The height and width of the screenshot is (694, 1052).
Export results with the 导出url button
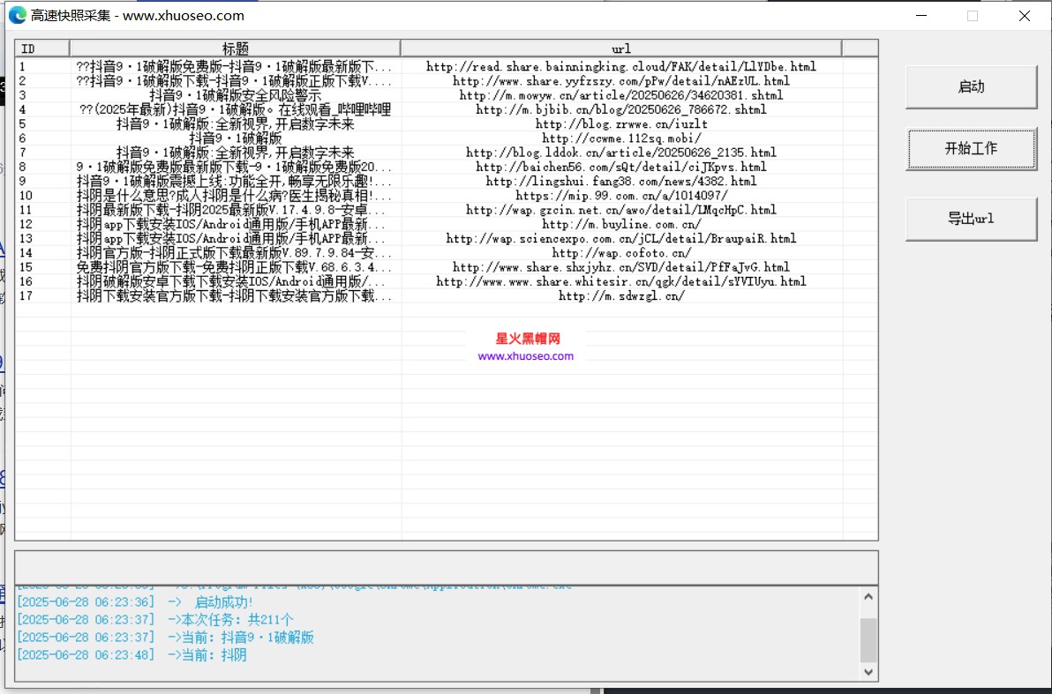(971, 219)
